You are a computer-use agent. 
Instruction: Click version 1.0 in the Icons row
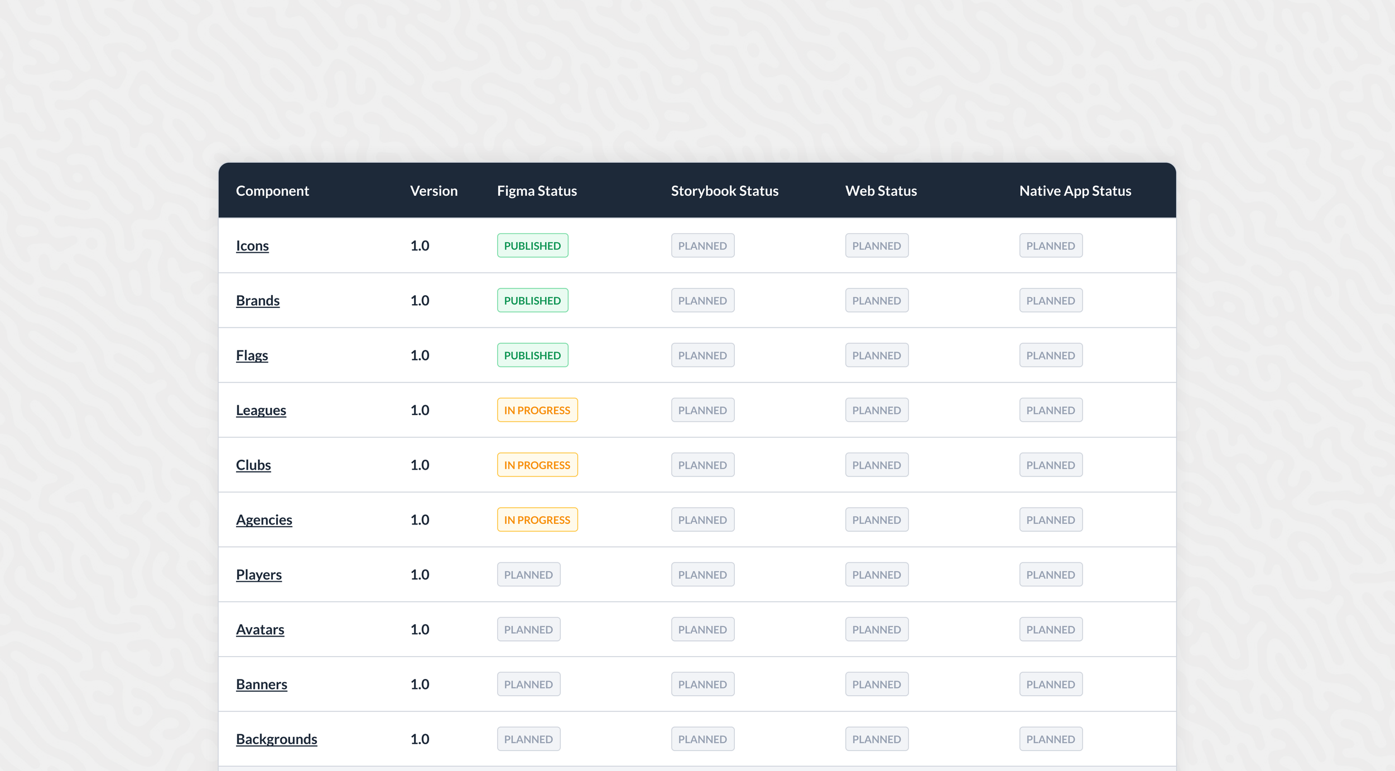420,245
